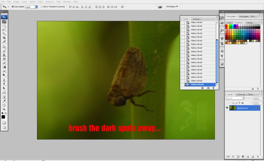Delete current state in History panel
The height and width of the screenshot is (161, 264).
click(213, 88)
